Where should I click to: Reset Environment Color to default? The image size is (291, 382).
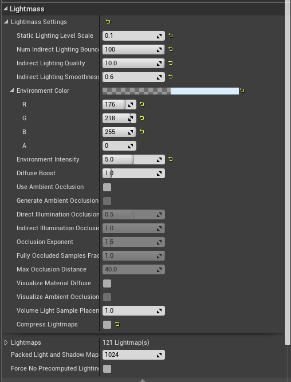[242, 90]
